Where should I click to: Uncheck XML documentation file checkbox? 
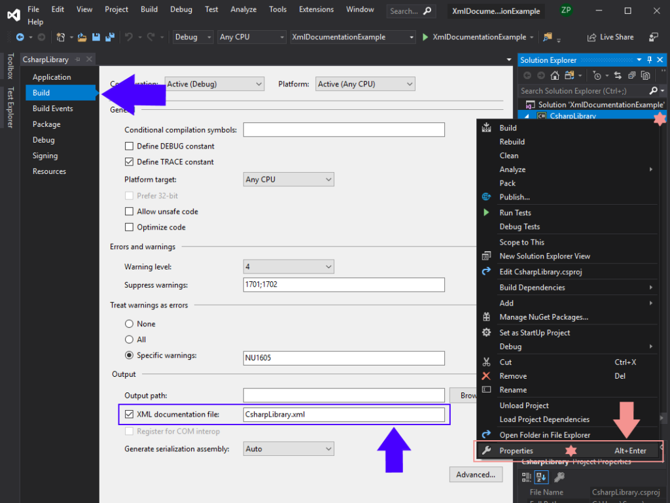pyautogui.click(x=129, y=414)
